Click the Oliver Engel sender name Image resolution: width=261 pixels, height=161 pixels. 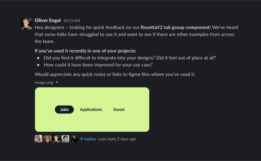pos(48,20)
